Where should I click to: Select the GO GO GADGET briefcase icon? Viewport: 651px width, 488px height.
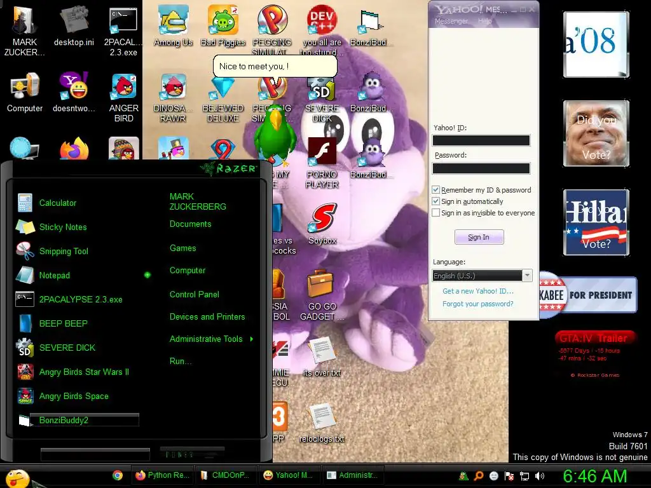(322, 295)
